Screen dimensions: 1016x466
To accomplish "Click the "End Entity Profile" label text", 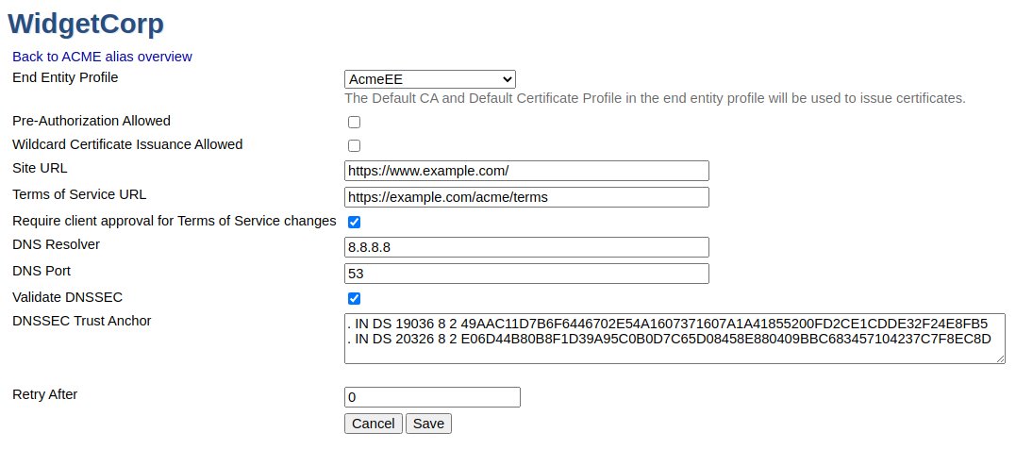I will (65, 77).
